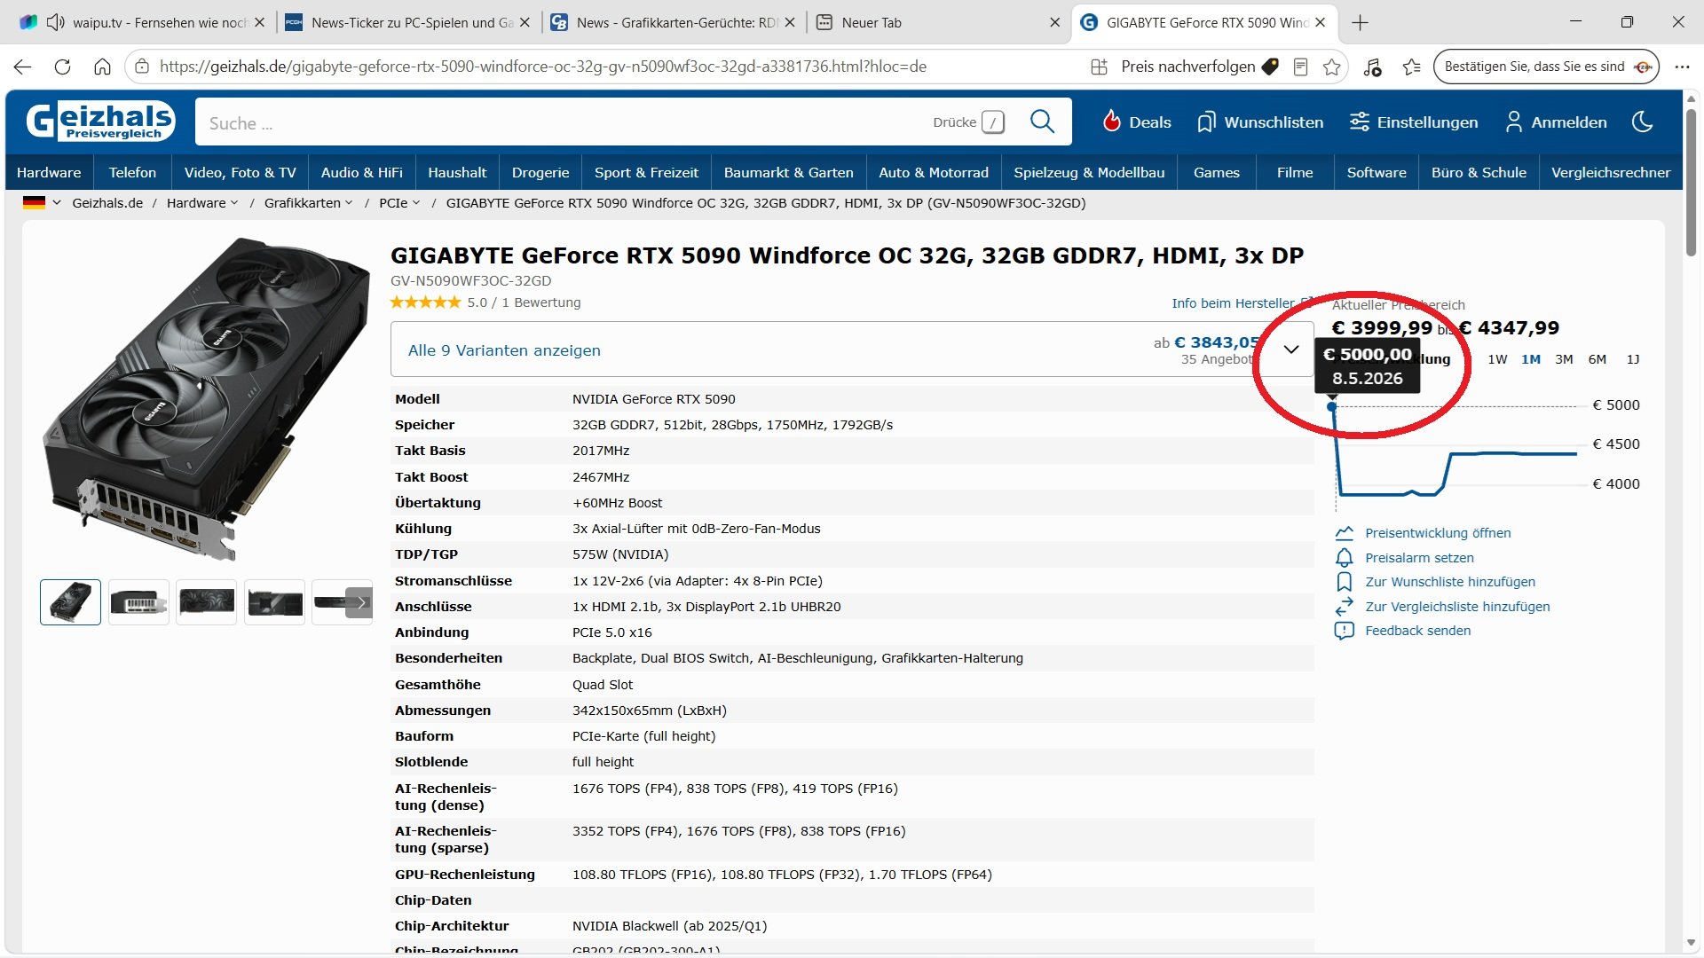
Task: Select the 3M price history range
Action: click(1564, 359)
